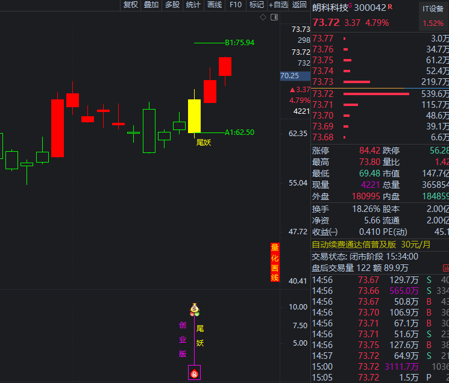The width and height of the screenshot is (449, 383).
Task: Select the B1:75.94 line label
Action: pos(239,43)
